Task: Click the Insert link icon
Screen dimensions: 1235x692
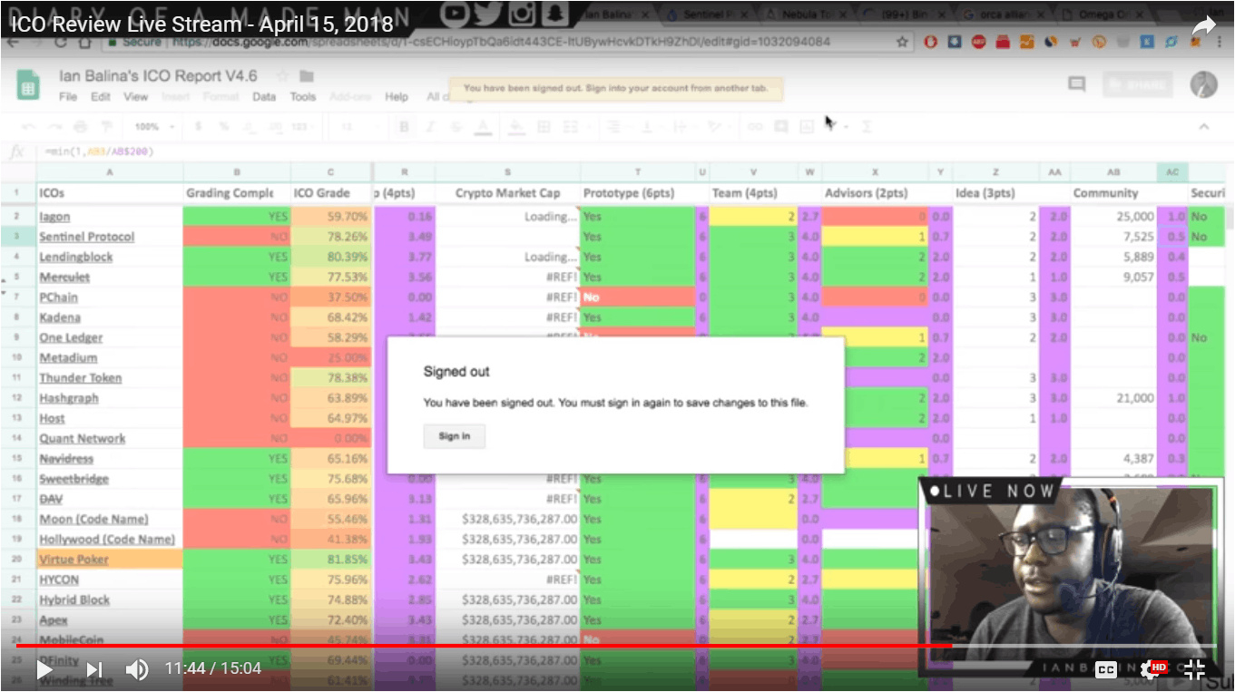Action: pyautogui.click(x=755, y=127)
